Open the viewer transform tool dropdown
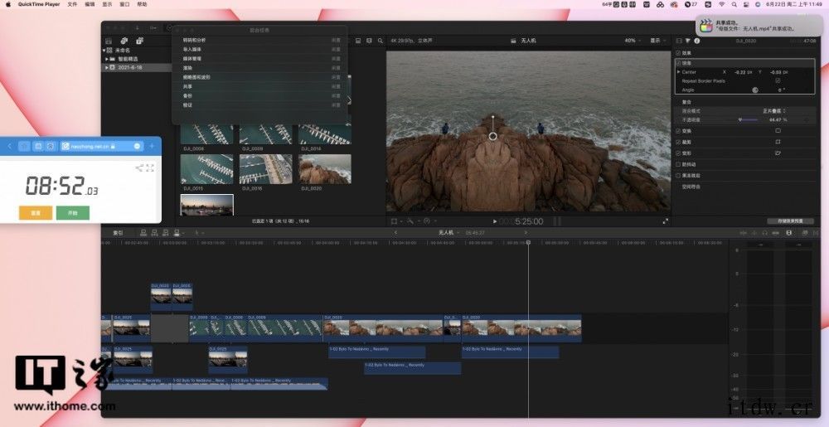829x427 pixels. click(x=396, y=221)
